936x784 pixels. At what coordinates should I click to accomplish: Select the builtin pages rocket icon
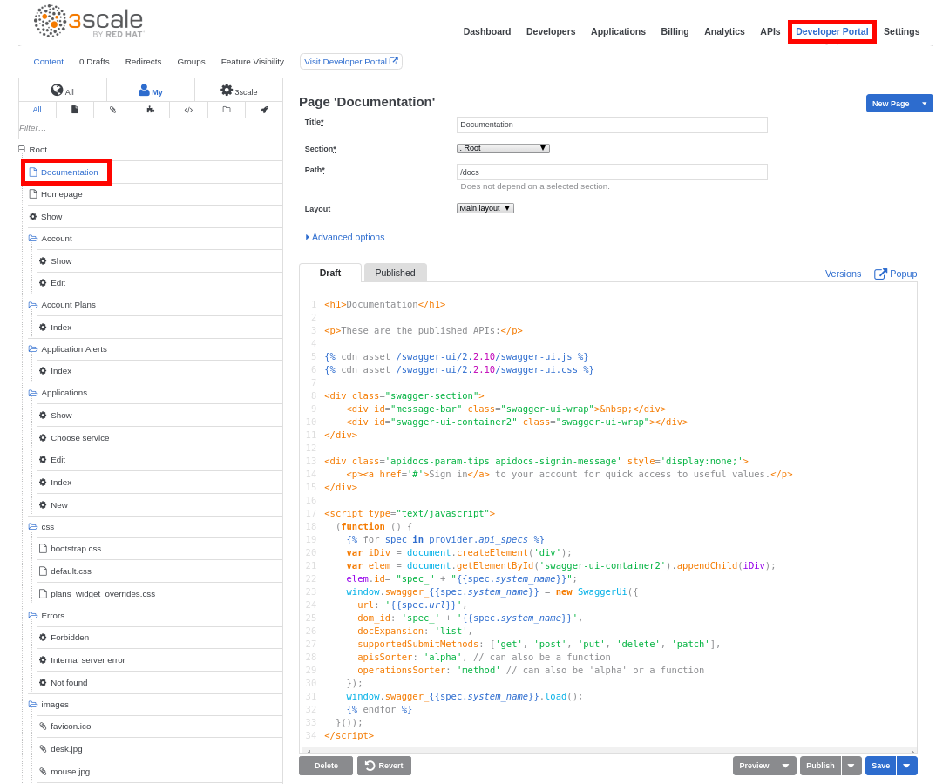click(263, 109)
